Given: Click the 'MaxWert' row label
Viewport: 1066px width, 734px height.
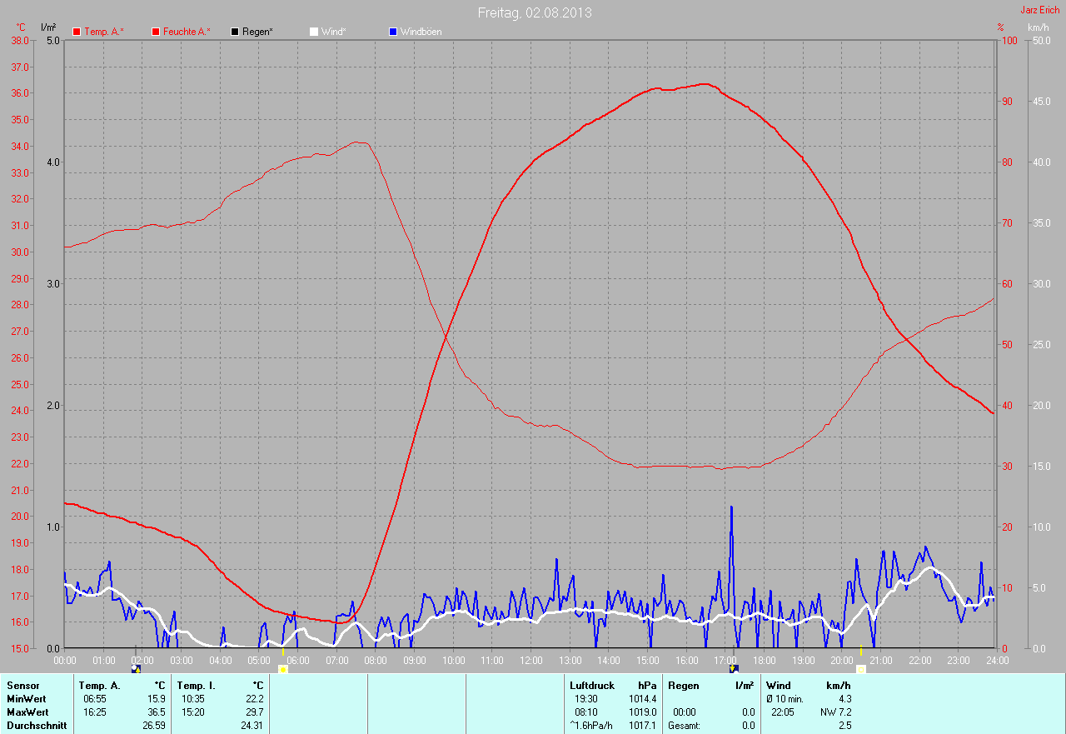Looking at the screenshot, I should pos(27,712).
